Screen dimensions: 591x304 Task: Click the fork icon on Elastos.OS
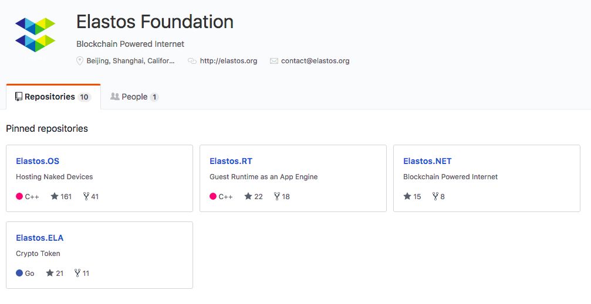tap(86, 197)
